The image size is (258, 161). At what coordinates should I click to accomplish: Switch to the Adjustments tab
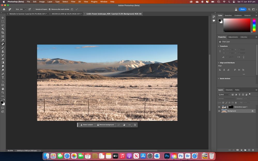233,37
